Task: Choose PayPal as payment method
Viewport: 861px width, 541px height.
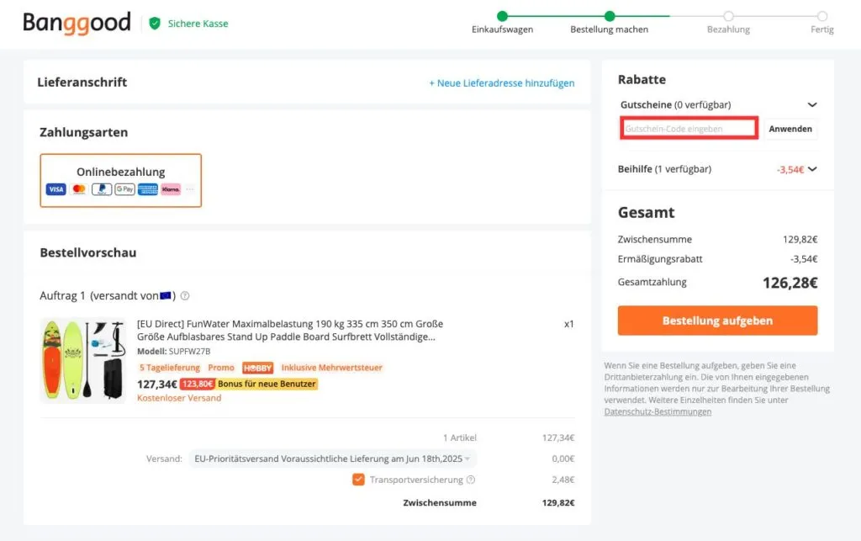Action: point(101,188)
